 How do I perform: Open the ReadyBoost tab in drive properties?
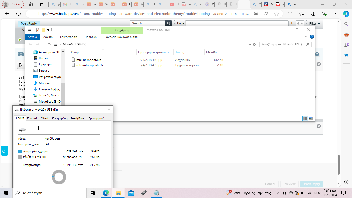[78, 118]
